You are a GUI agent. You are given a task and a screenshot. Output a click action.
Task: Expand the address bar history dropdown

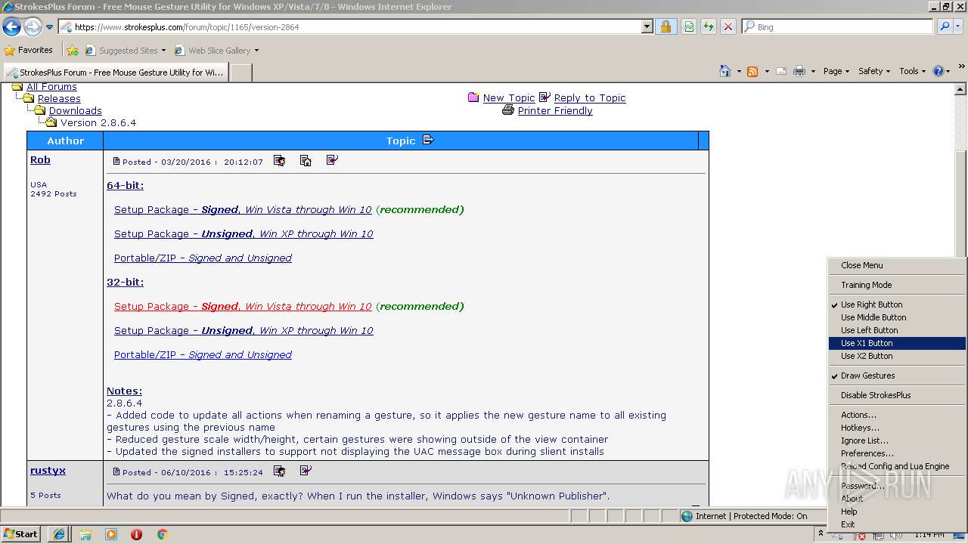click(x=647, y=26)
